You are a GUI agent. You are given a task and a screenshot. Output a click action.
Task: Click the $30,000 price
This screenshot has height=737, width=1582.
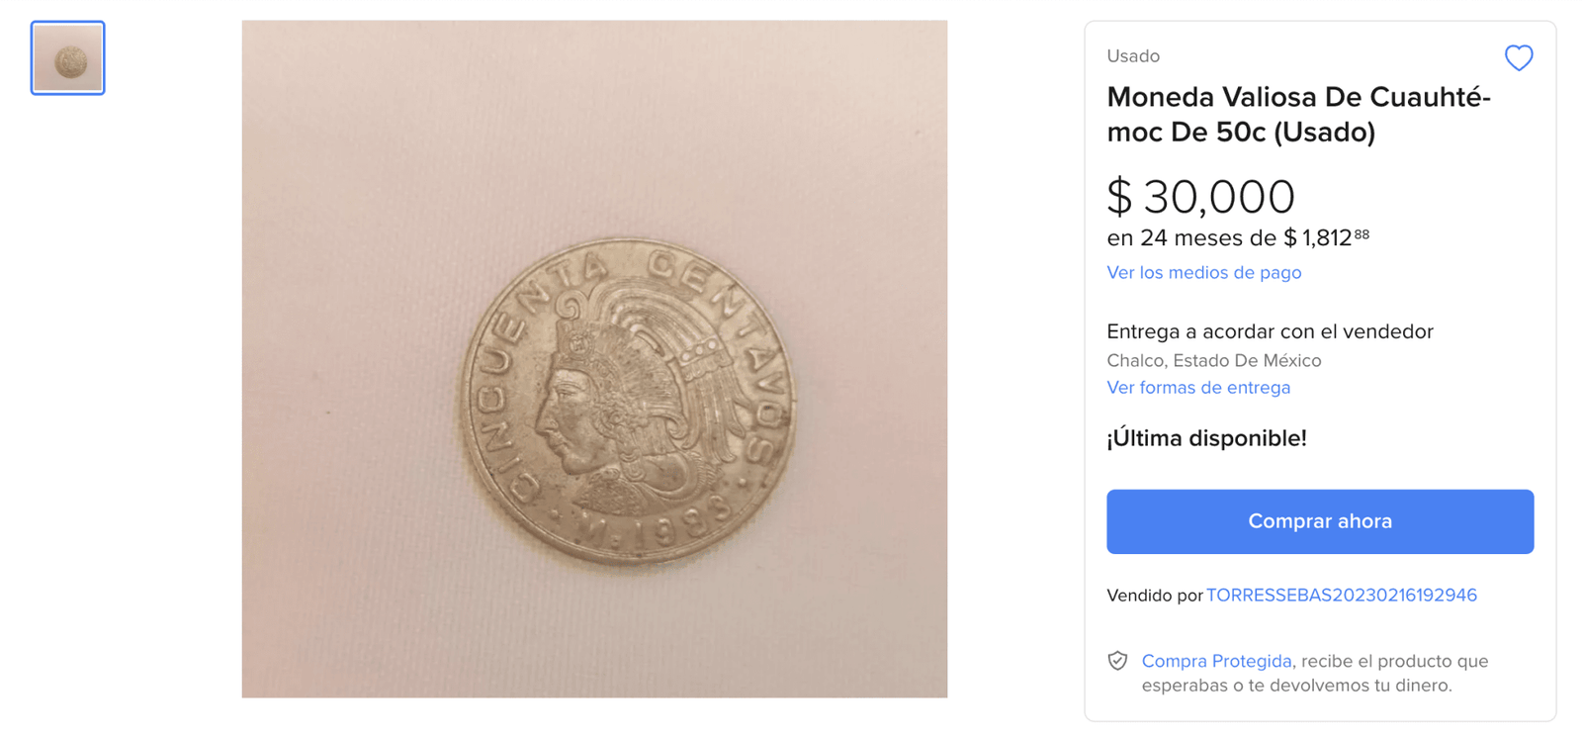click(x=1200, y=196)
